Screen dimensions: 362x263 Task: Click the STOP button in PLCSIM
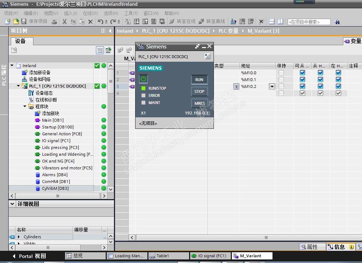click(x=199, y=91)
